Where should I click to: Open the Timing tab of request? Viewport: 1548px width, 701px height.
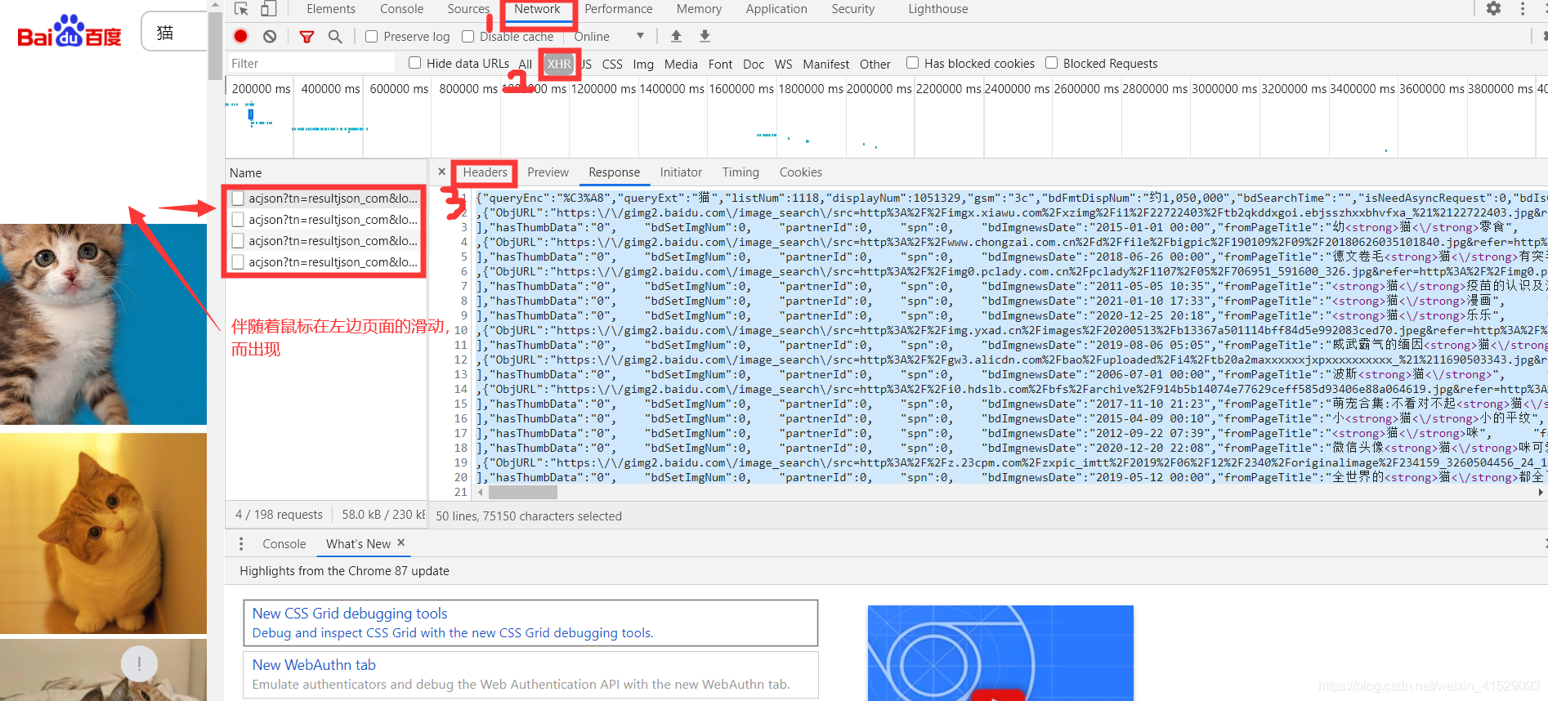click(740, 172)
